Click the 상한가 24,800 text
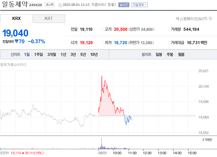The width and height of the screenshot is (217, 157). pos(141,29)
